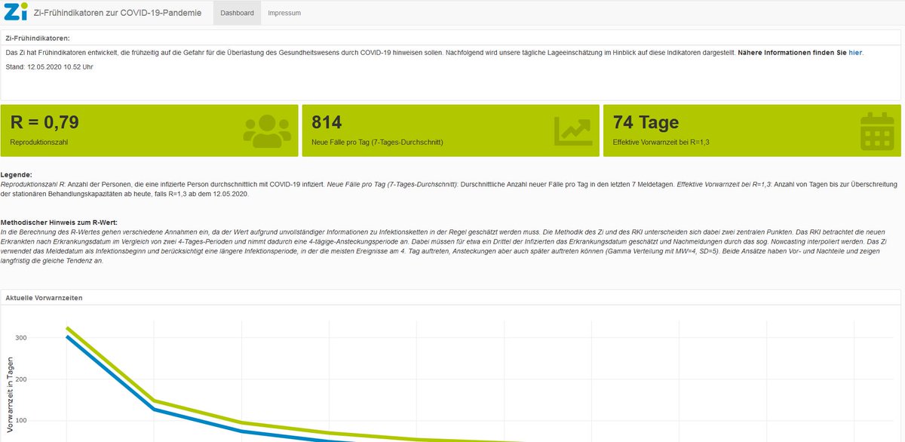Screen dimensions: 905x442
Task: Follow the 'hier' link for more information
Action: (x=855, y=52)
